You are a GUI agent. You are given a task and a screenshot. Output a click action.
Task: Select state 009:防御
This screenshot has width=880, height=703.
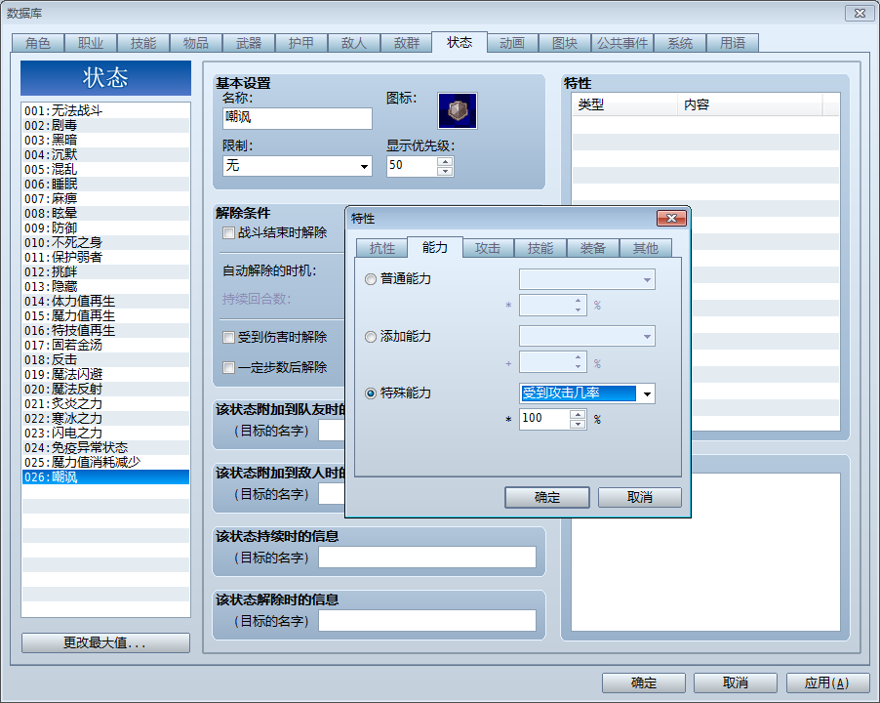[x=105, y=227]
